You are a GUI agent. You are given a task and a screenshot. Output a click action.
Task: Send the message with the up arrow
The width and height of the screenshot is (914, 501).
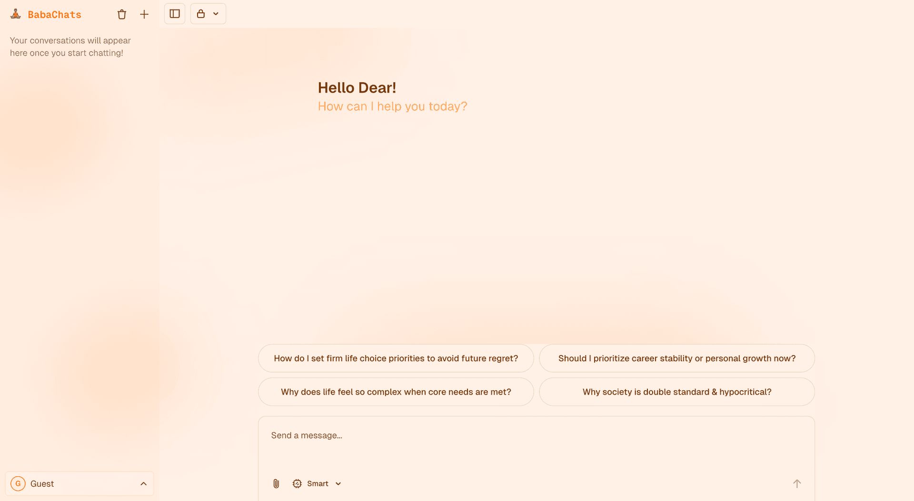(796, 483)
